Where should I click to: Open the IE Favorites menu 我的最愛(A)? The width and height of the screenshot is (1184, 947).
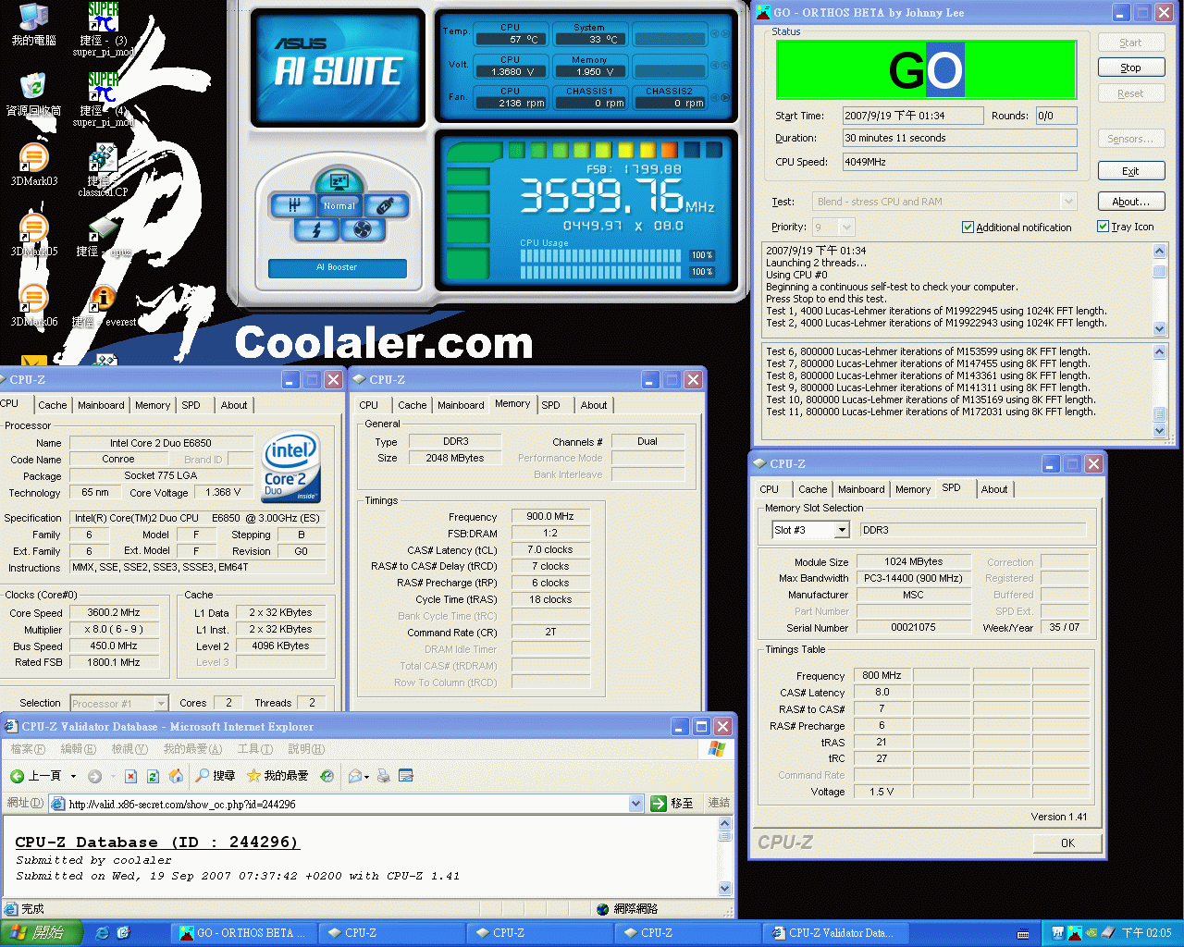(x=192, y=749)
